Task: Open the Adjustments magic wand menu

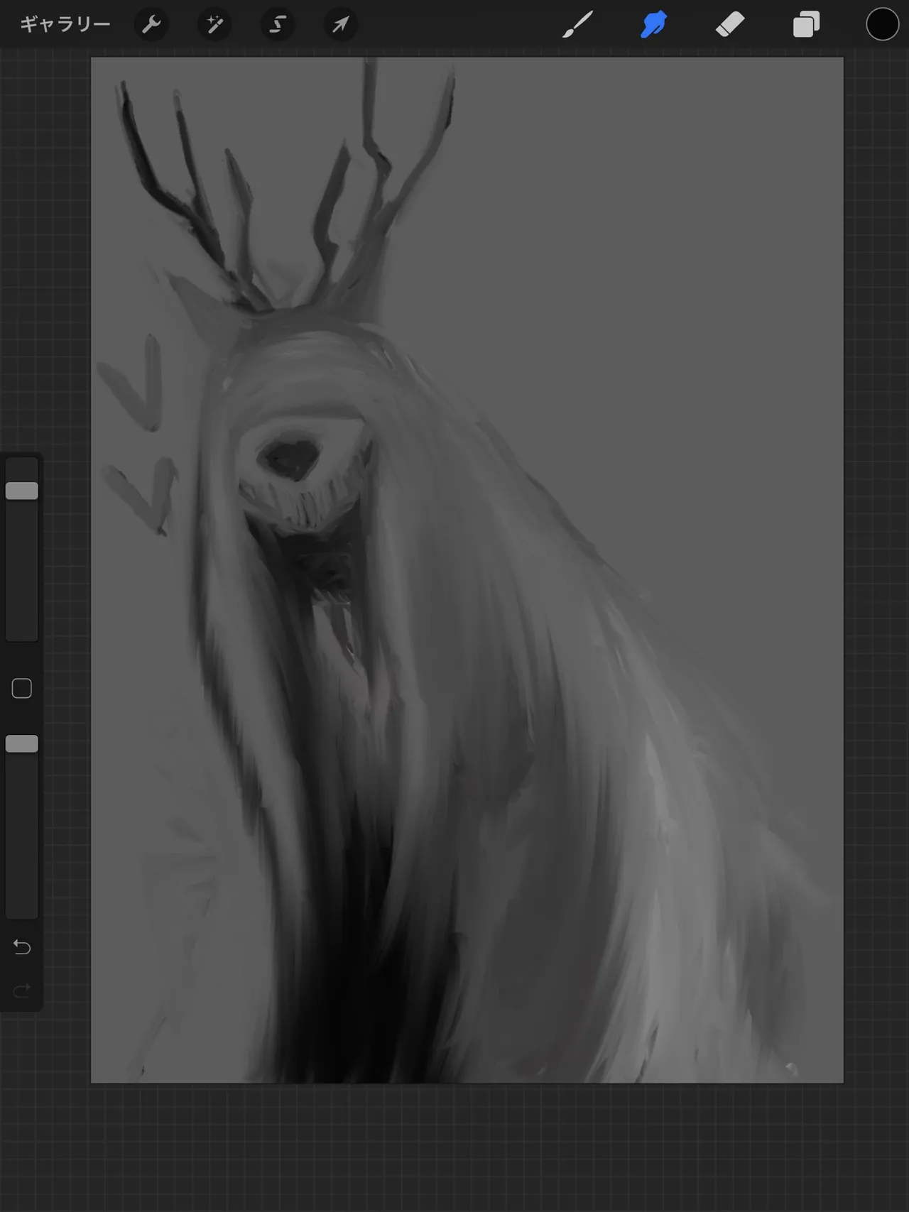Action: [214, 25]
